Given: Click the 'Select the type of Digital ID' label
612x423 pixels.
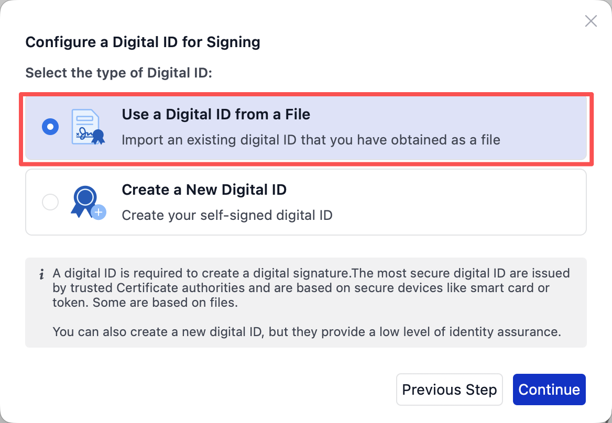Looking at the screenshot, I should 118,73.
